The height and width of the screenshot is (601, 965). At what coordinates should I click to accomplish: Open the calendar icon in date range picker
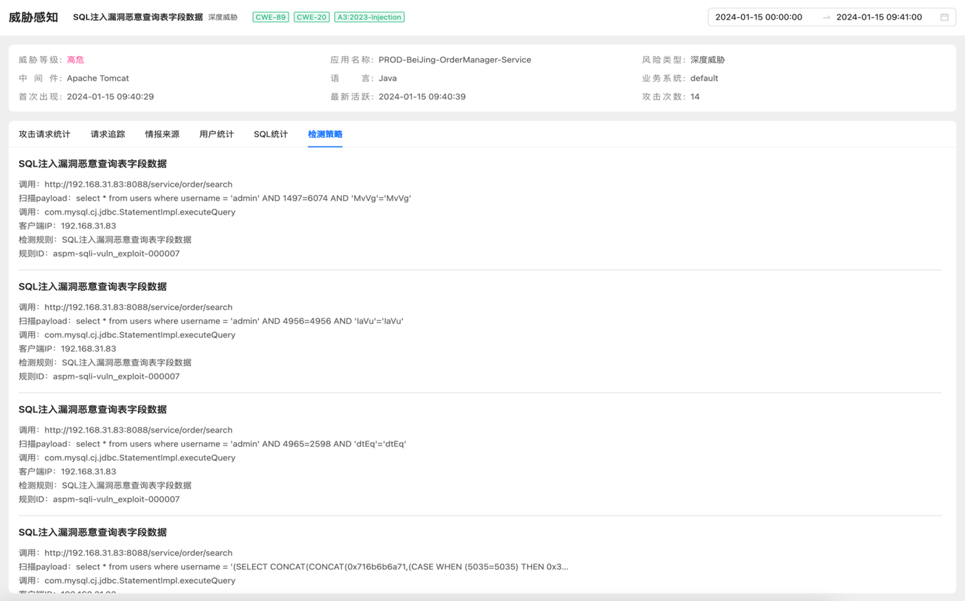click(944, 17)
